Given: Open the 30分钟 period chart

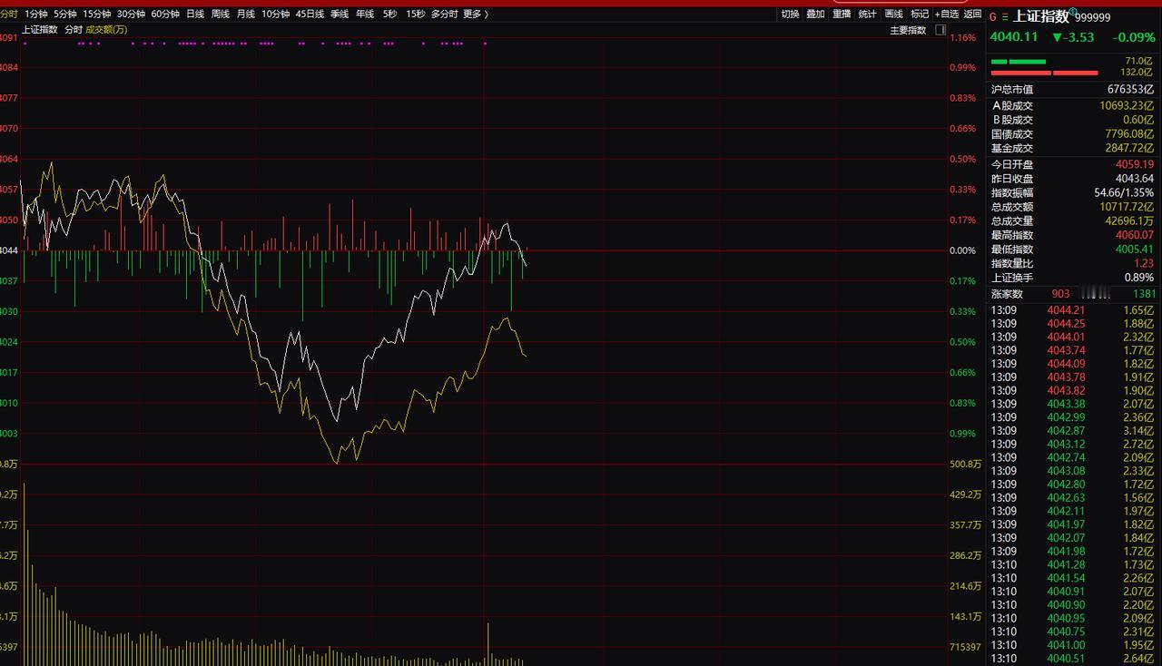Looking at the screenshot, I should point(132,14).
